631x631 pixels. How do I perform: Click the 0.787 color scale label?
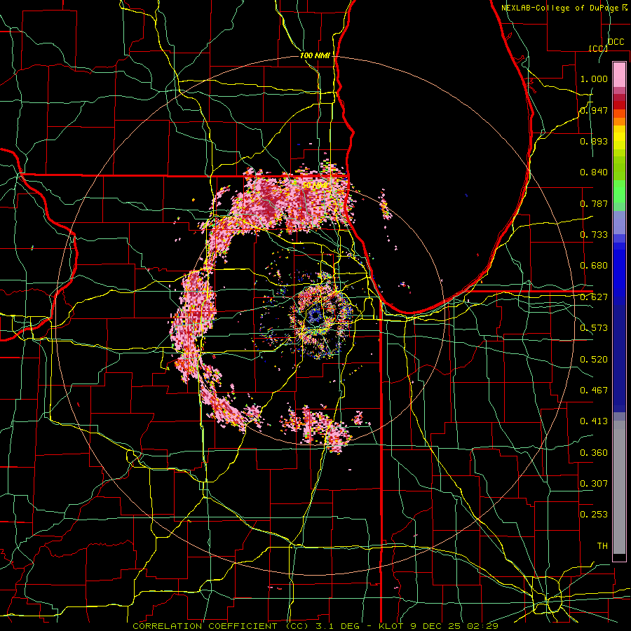click(x=594, y=203)
